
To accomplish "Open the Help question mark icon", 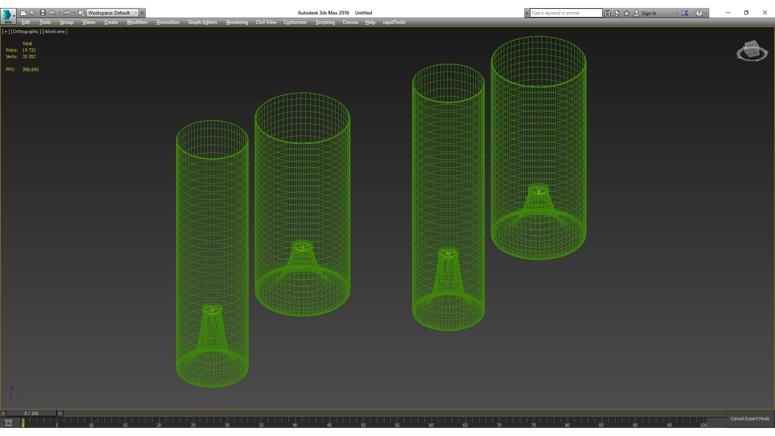I will click(x=699, y=13).
